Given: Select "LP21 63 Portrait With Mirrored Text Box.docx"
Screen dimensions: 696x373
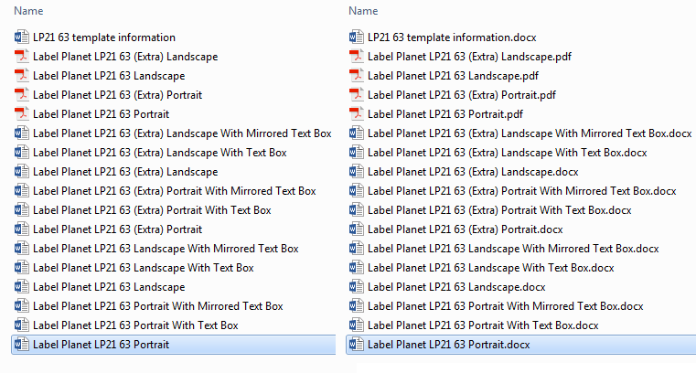Looking at the screenshot, I should tap(506, 306).
